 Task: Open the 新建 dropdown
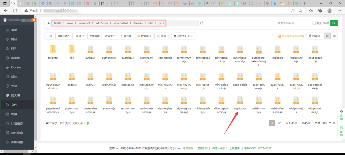click(80, 36)
